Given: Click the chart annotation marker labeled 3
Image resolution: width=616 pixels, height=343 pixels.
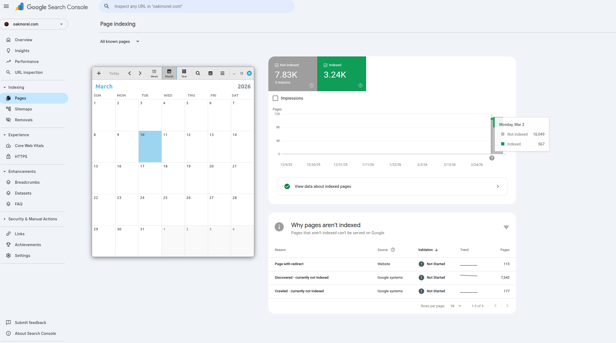Looking at the screenshot, I should pyautogui.click(x=492, y=158).
